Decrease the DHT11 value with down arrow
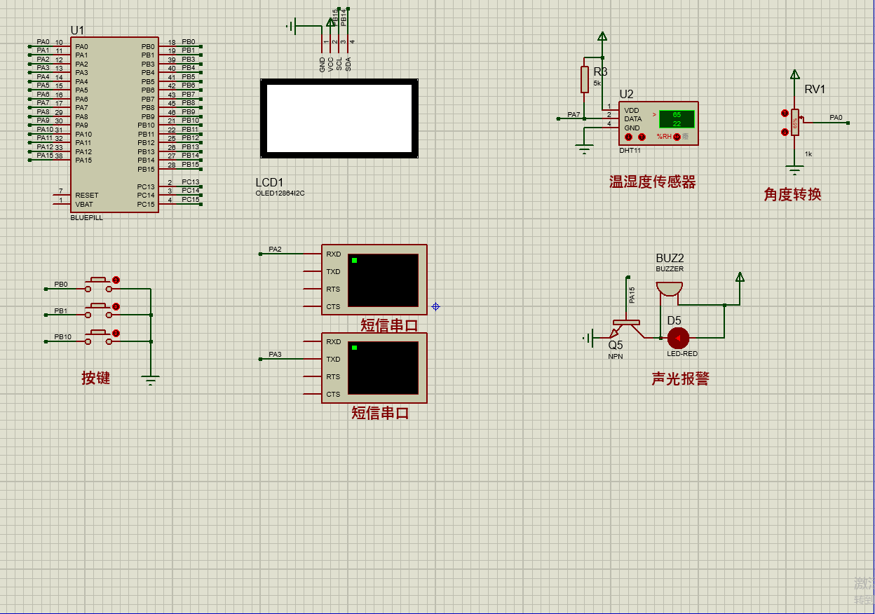875x614 pixels. point(629,137)
